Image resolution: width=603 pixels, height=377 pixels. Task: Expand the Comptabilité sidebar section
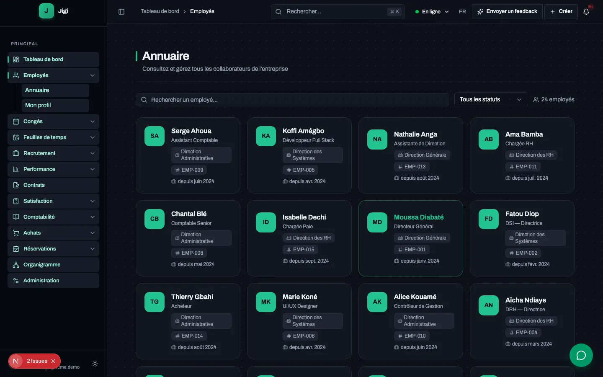pyautogui.click(x=53, y=217)
